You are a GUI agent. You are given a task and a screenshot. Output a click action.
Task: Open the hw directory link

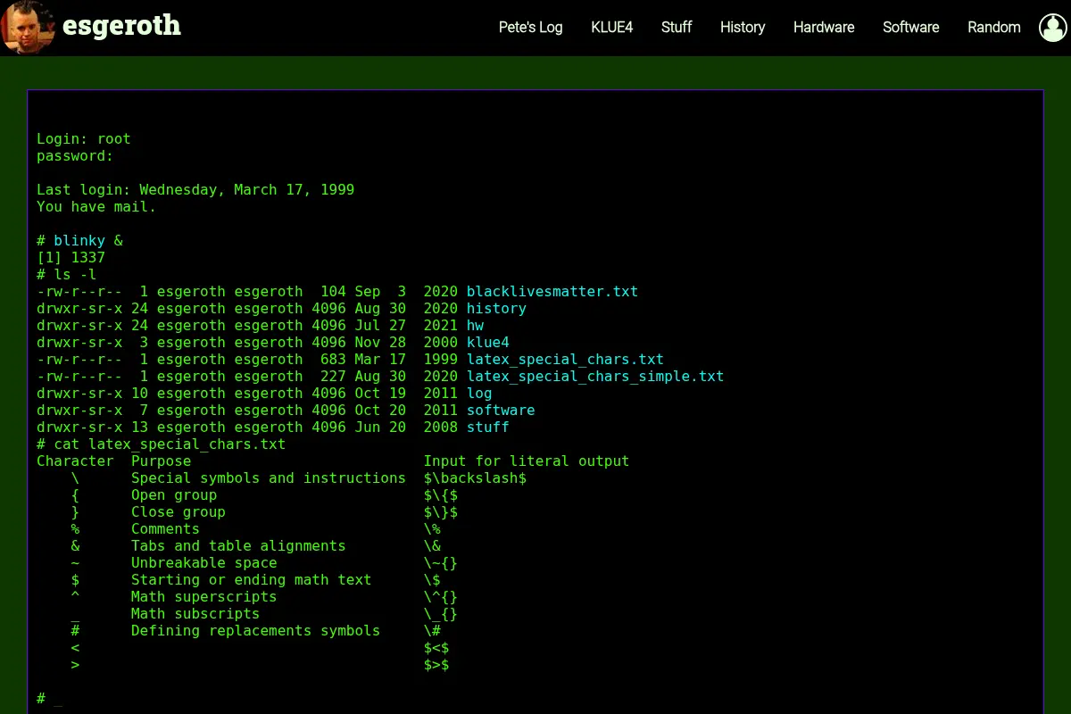click(x=475, y=326)
